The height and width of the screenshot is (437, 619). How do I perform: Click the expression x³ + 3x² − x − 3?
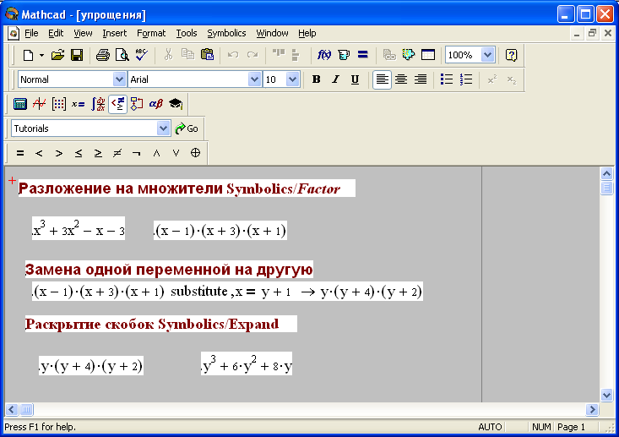click(x=79, y=228)
